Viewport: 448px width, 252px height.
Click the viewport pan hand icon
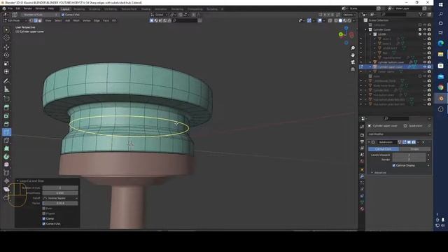(353, 55)
